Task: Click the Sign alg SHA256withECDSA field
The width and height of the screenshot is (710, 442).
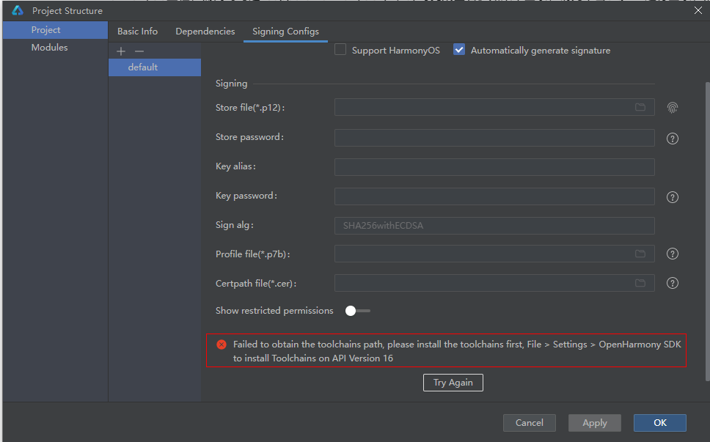Action: click(x=494, y=226)
